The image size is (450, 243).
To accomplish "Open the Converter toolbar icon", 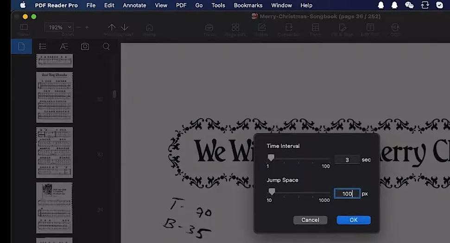I will click(289, 27).
